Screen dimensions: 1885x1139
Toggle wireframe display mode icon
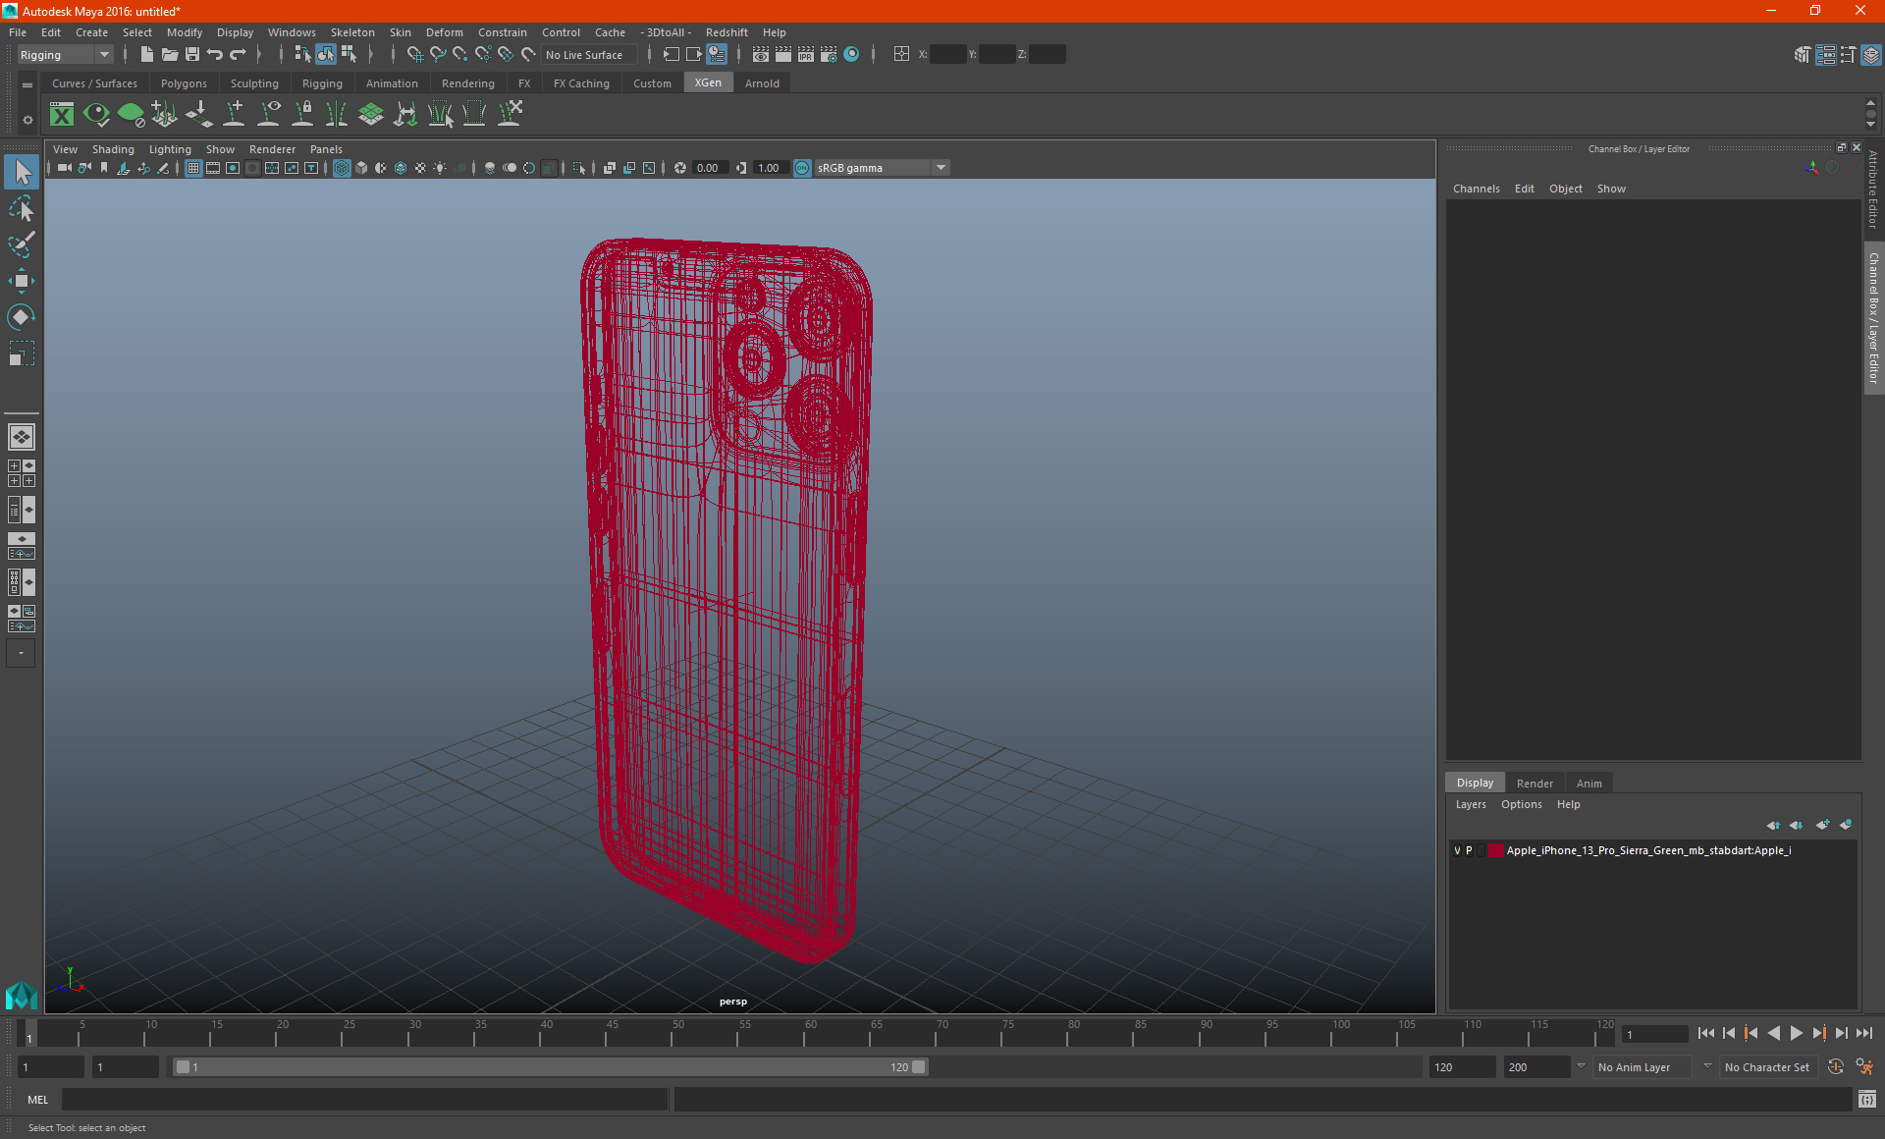341,167
